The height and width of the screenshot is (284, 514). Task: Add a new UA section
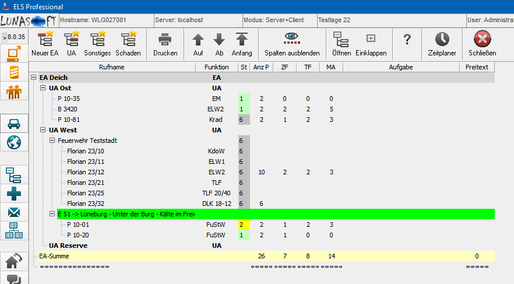tap(72, 44)
